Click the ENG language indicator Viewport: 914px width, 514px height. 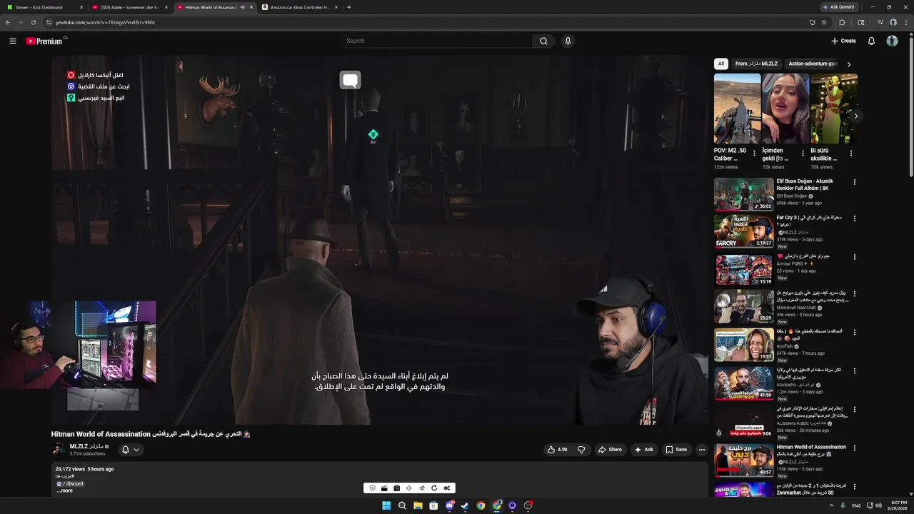coord(856,505)
